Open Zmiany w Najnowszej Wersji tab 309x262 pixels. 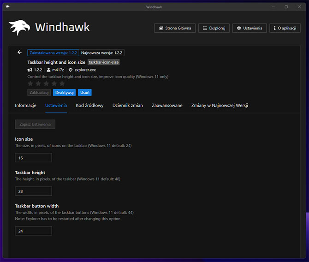pos(220,106)
